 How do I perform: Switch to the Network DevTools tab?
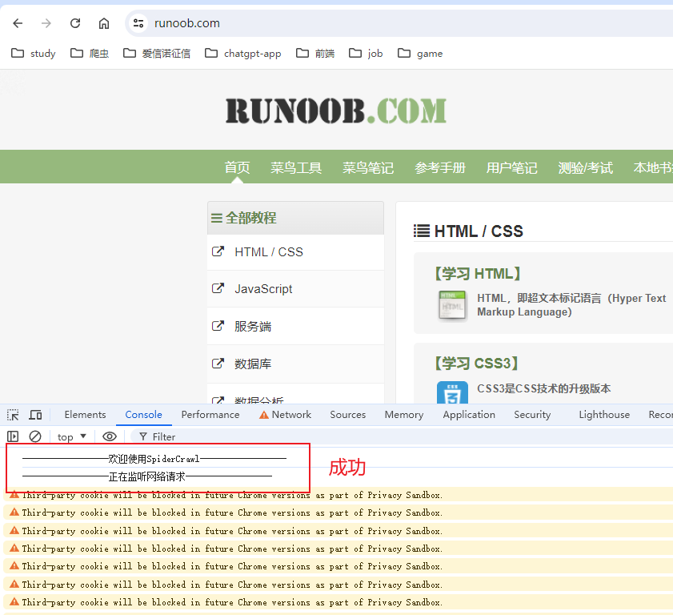pos(285,415)
